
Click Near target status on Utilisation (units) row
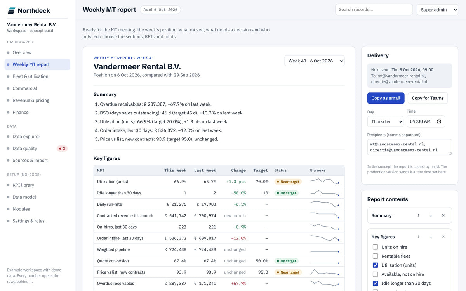(x=288, y=182)
